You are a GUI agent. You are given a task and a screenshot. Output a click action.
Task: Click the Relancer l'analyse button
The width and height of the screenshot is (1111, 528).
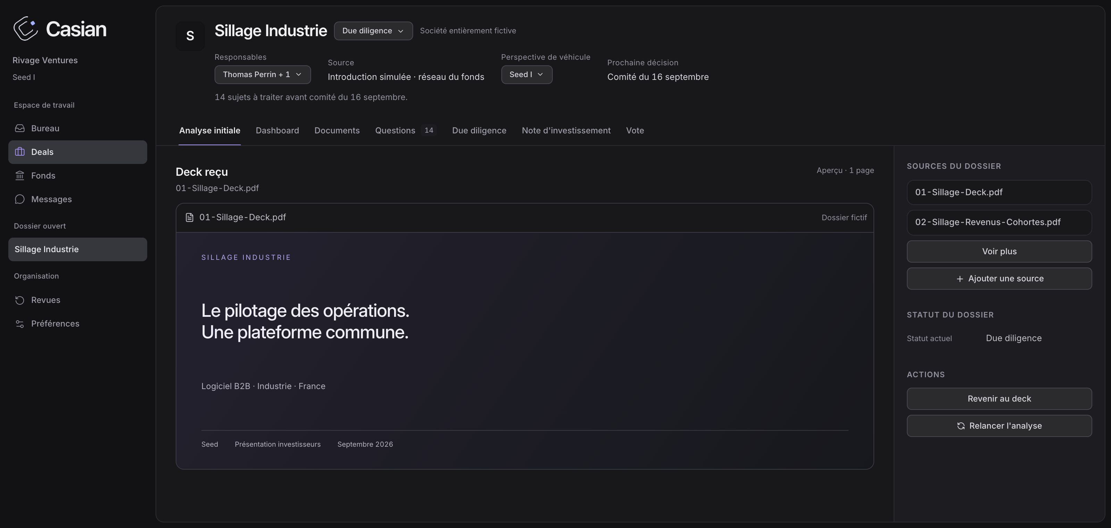click(999, 426)
